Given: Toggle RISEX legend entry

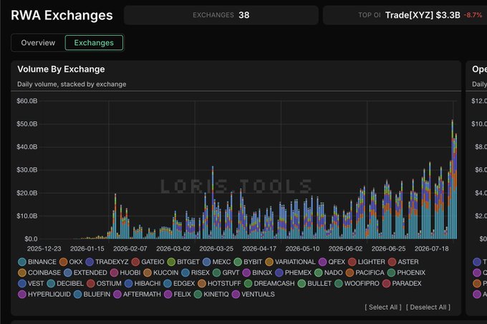Looking at the screenshot, I should [196, 272].
